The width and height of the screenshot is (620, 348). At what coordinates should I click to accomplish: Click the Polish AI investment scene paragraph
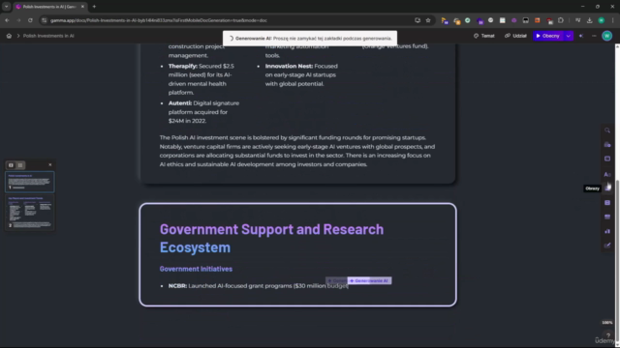click(x=297, y=151)
